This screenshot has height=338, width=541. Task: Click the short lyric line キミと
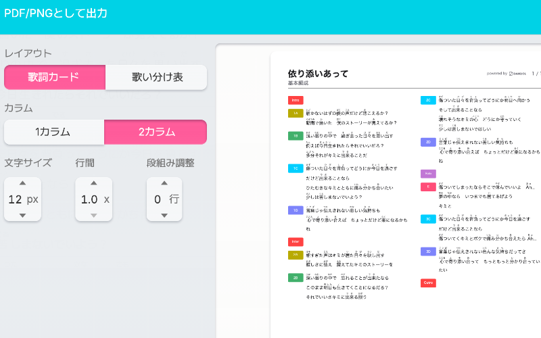pos(445,206)
